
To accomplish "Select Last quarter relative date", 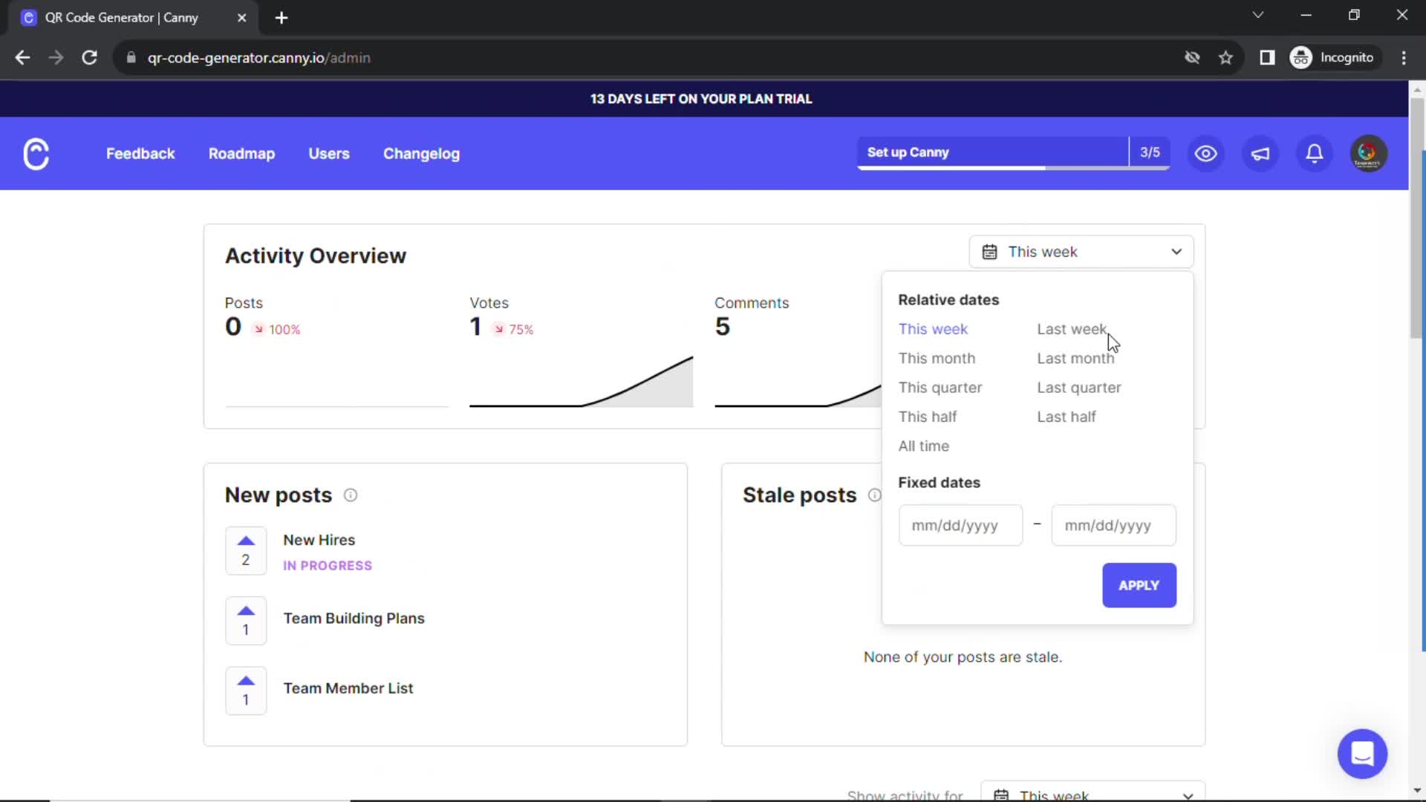I will (x=1078, y=388).
